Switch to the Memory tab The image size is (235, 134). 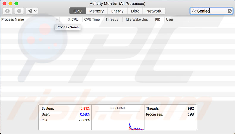pyautogui.click(x=96, y=11)
